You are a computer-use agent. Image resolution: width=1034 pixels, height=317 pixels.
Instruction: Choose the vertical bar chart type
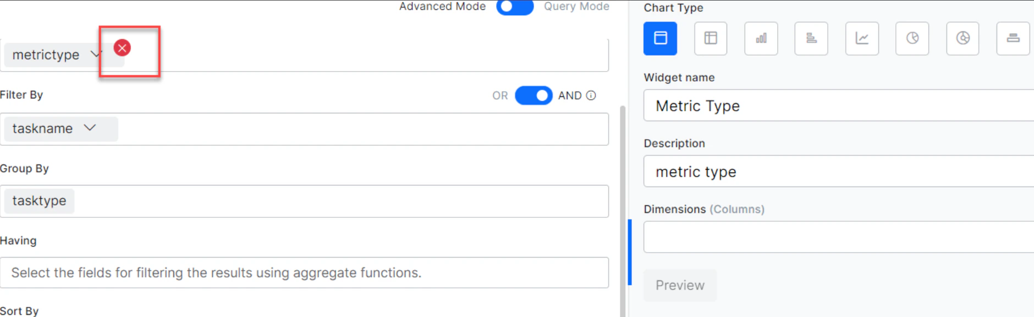click(x=761, y=39)
